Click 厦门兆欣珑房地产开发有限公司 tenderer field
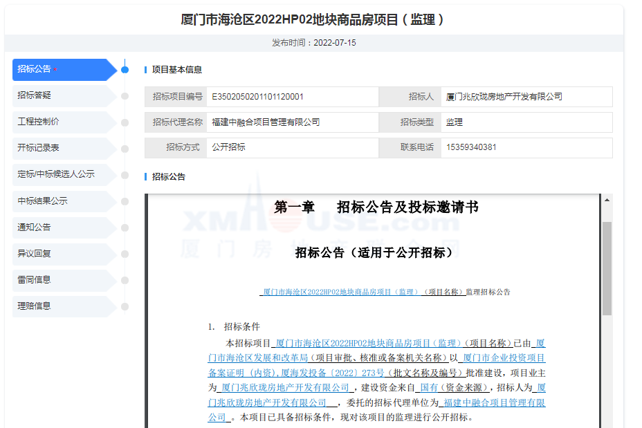 pyautogui.click(x=504, y=97)
